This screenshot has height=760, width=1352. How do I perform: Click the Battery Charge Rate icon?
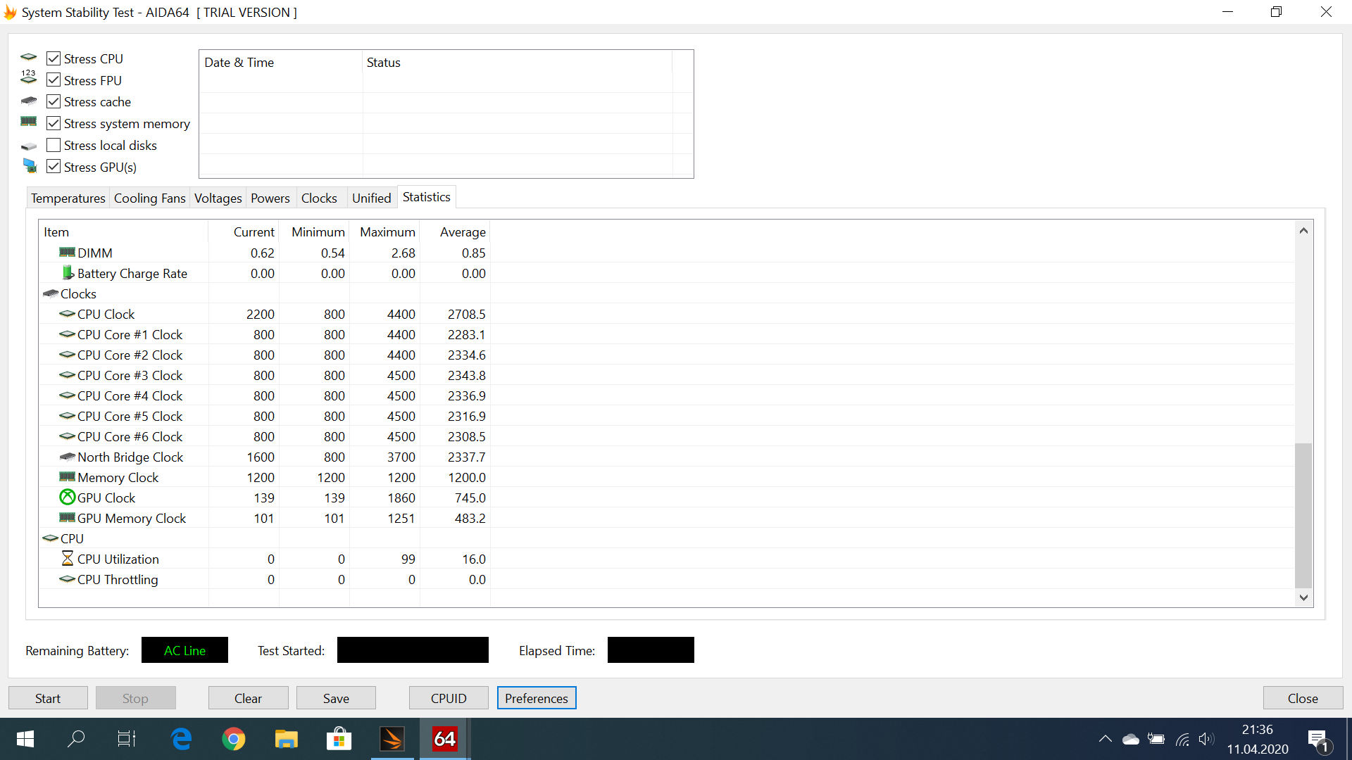tap(68, 272)
